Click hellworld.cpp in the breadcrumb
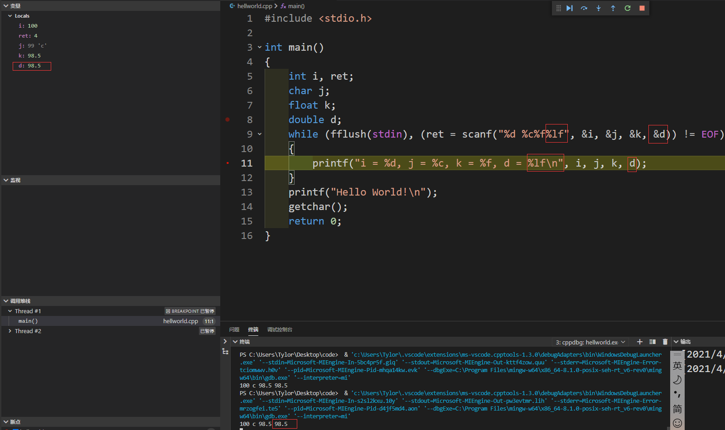 pos(254,6)
